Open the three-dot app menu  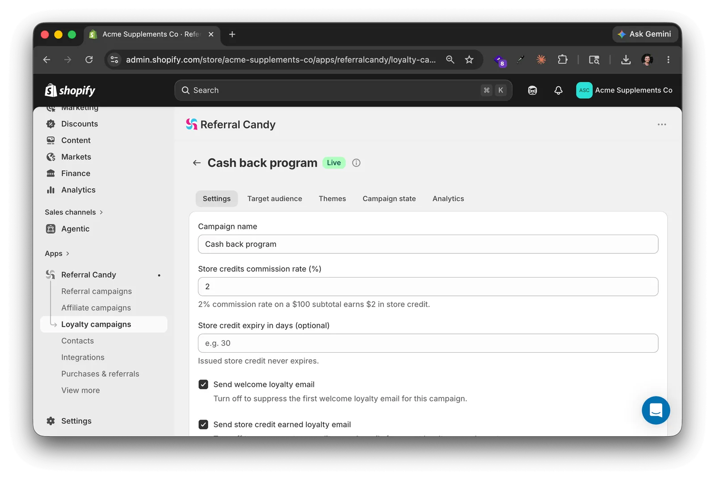[x=662, y=125]
